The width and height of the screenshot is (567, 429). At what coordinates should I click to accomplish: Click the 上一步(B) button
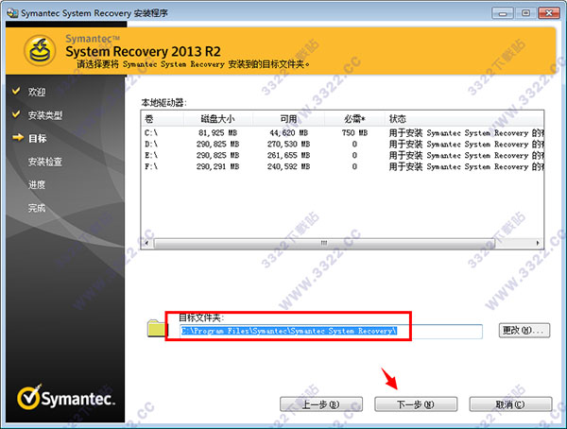pos(320,404)
